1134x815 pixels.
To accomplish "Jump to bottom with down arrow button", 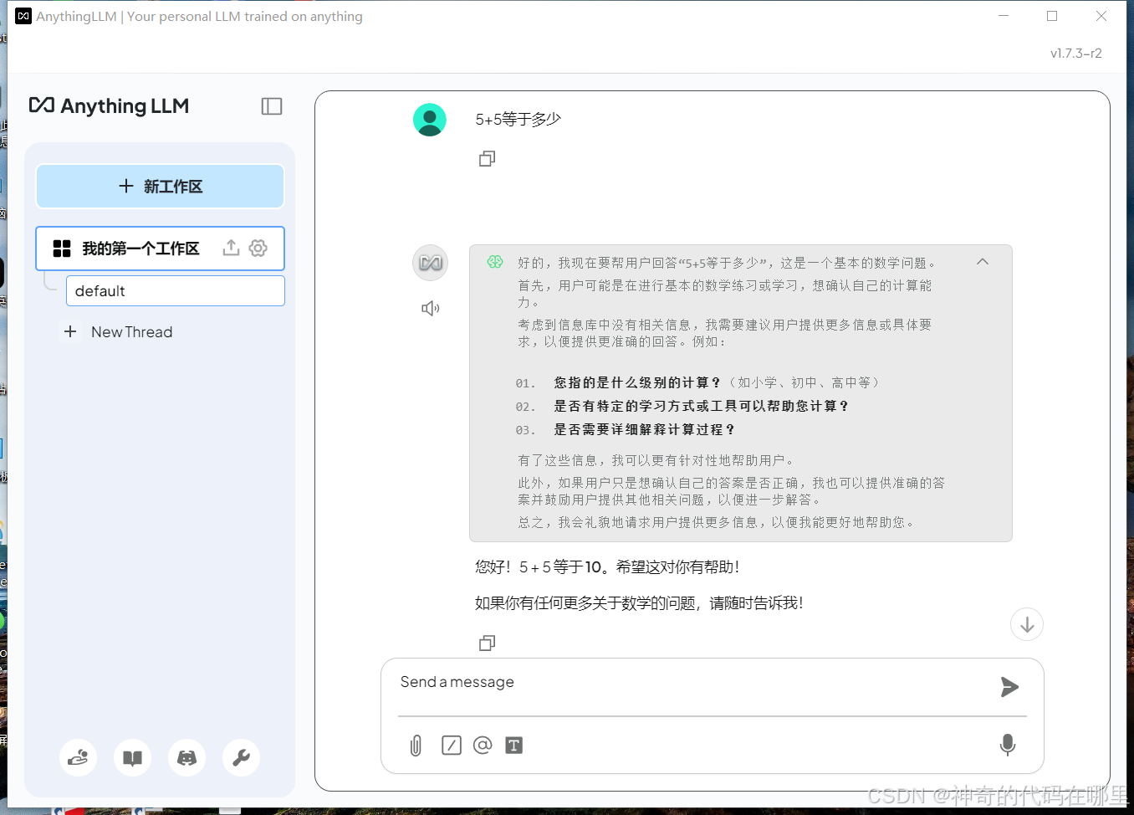I will point(1027,624).
